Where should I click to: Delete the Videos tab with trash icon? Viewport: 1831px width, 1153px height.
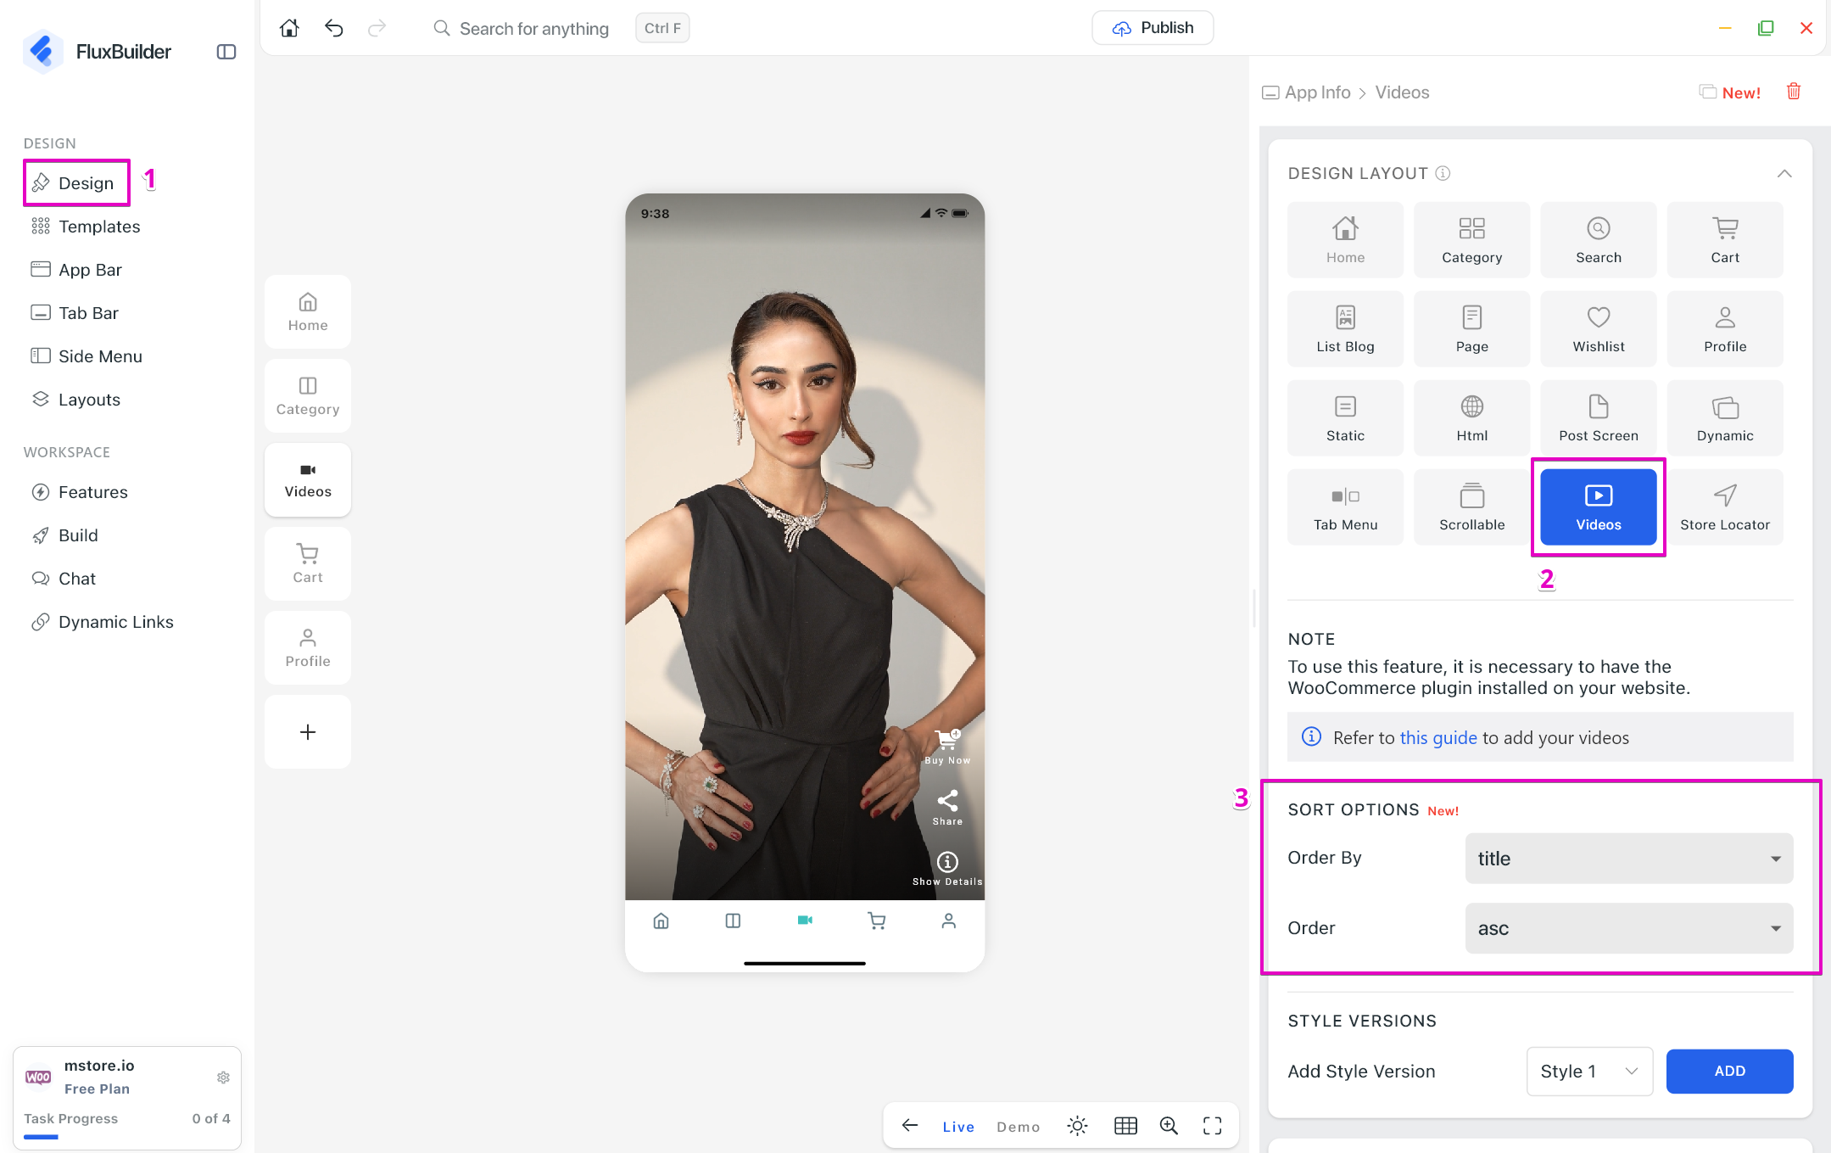click(1793, 92)
